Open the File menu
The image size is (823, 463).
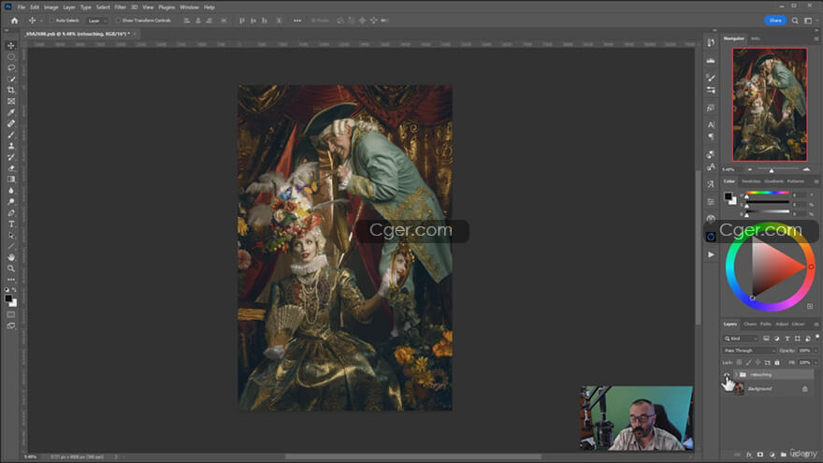(x=21, y=7)
